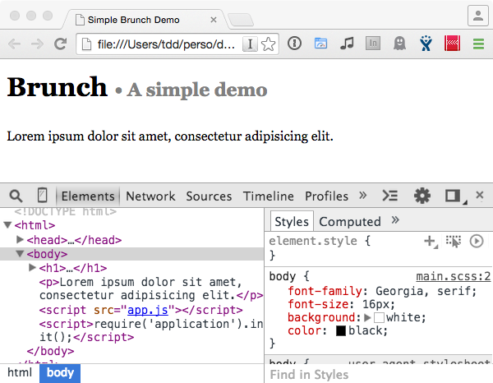
Task: Click the red extension icon
Action: click(452, 44)
